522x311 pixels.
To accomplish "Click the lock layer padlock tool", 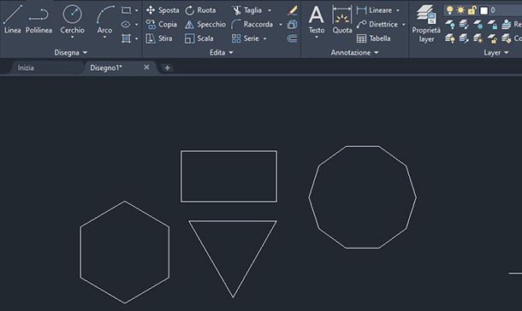I will [x=492, y=24].
